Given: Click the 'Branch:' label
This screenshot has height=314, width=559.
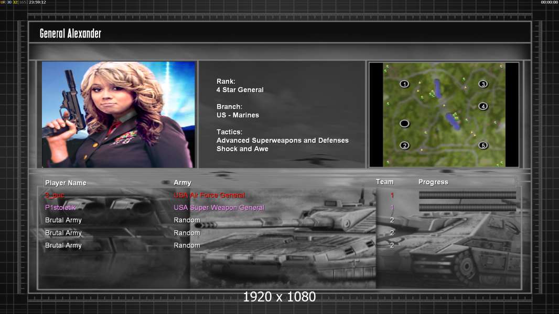Looking at the screenshot, I should click(x=229, y=107).
